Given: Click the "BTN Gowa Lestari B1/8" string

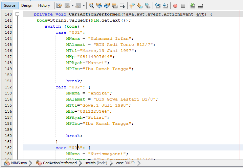Looking at the screenshot, I should click(x=125, y=99).
